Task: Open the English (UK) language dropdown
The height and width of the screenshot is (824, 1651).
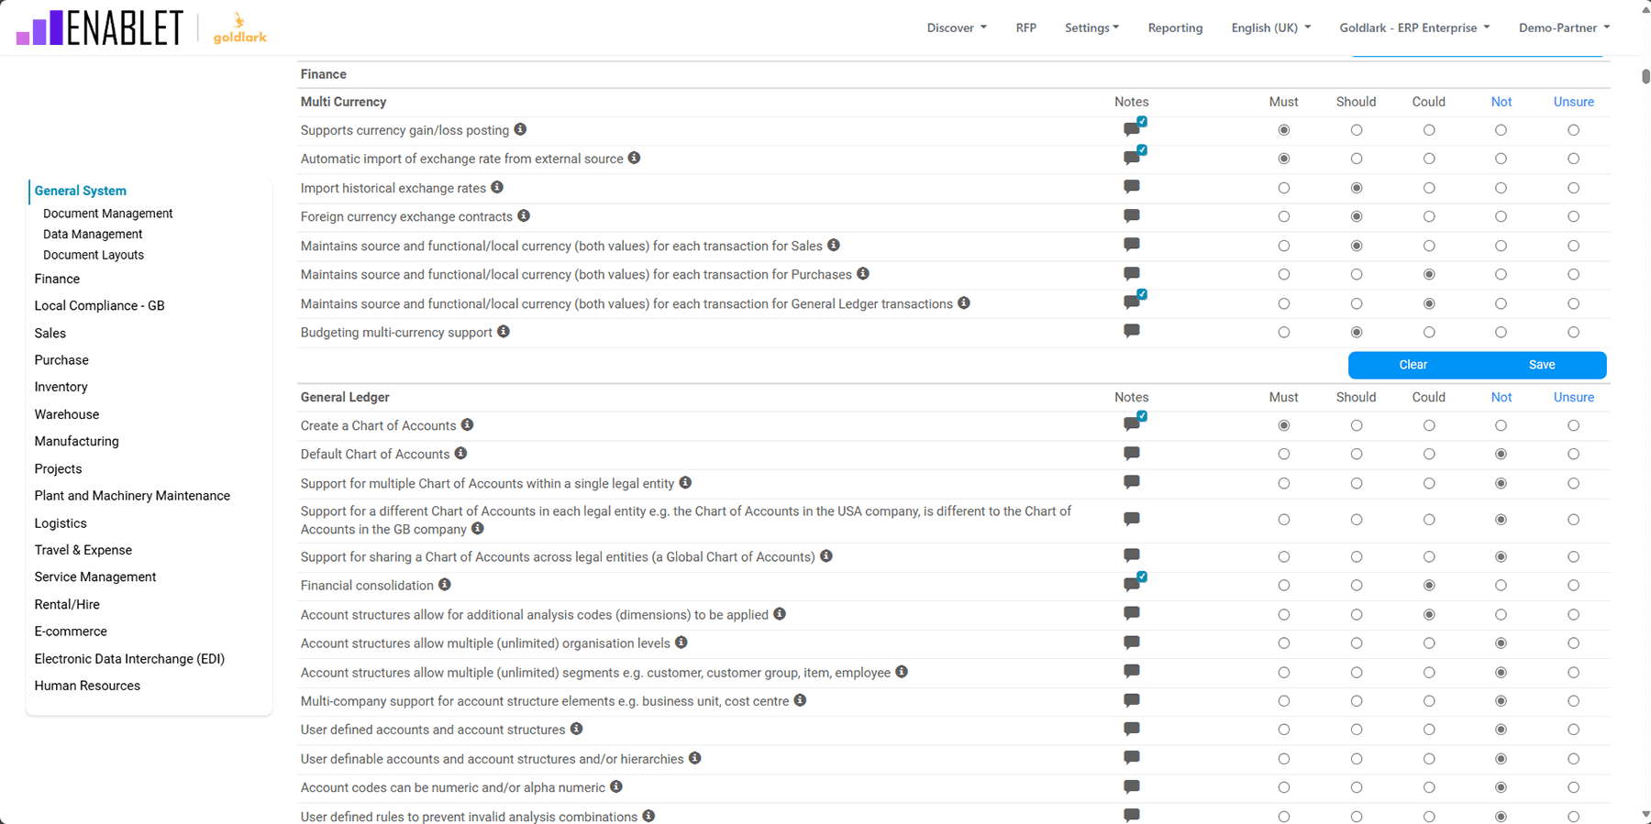Action: coord(1270,27)
